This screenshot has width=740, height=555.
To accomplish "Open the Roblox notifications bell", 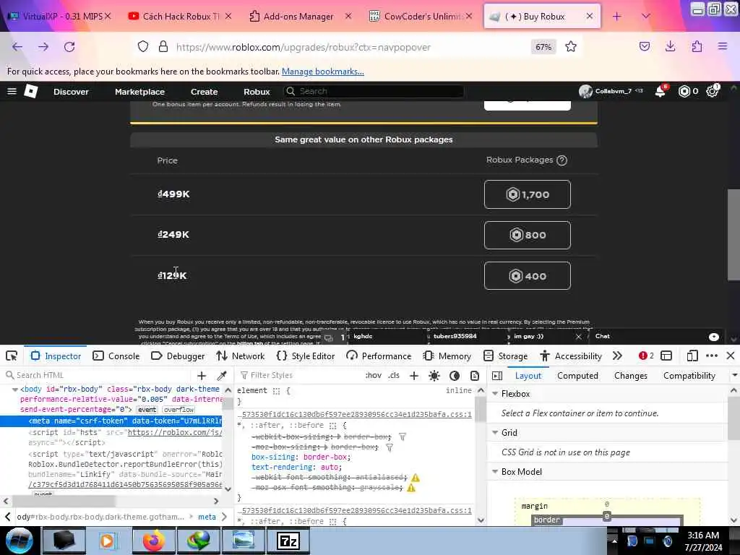I will 661,91.
